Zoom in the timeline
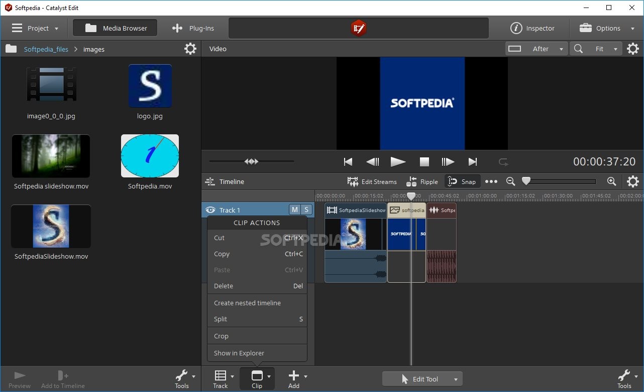Image resolution: width=644 pixels, height=392 pixels. (x=611, y=181)
